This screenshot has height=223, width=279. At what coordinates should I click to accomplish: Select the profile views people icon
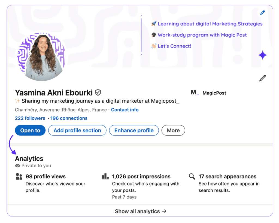pyautogui.click(x=19, y=176)
